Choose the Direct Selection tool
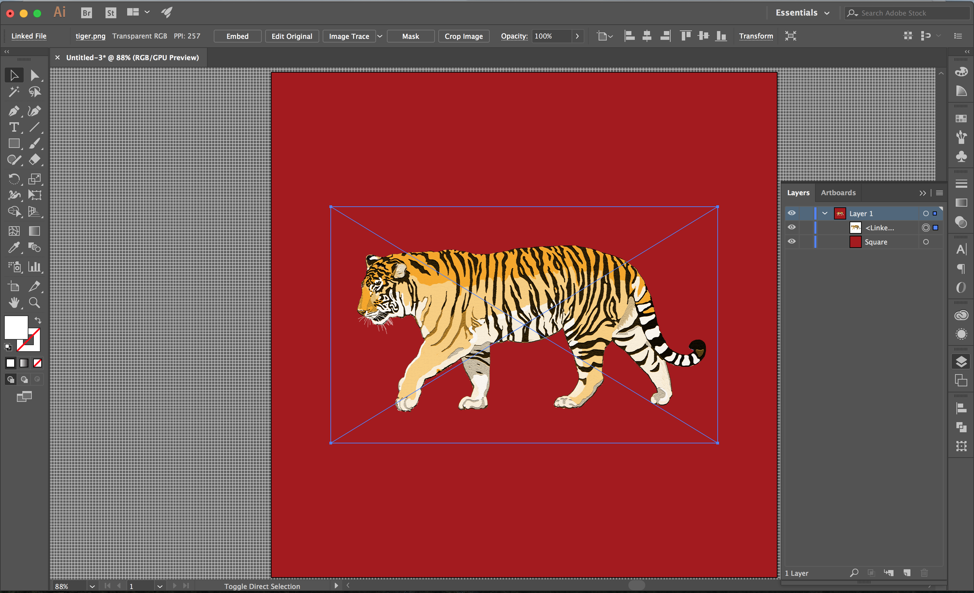 point(34,75)
